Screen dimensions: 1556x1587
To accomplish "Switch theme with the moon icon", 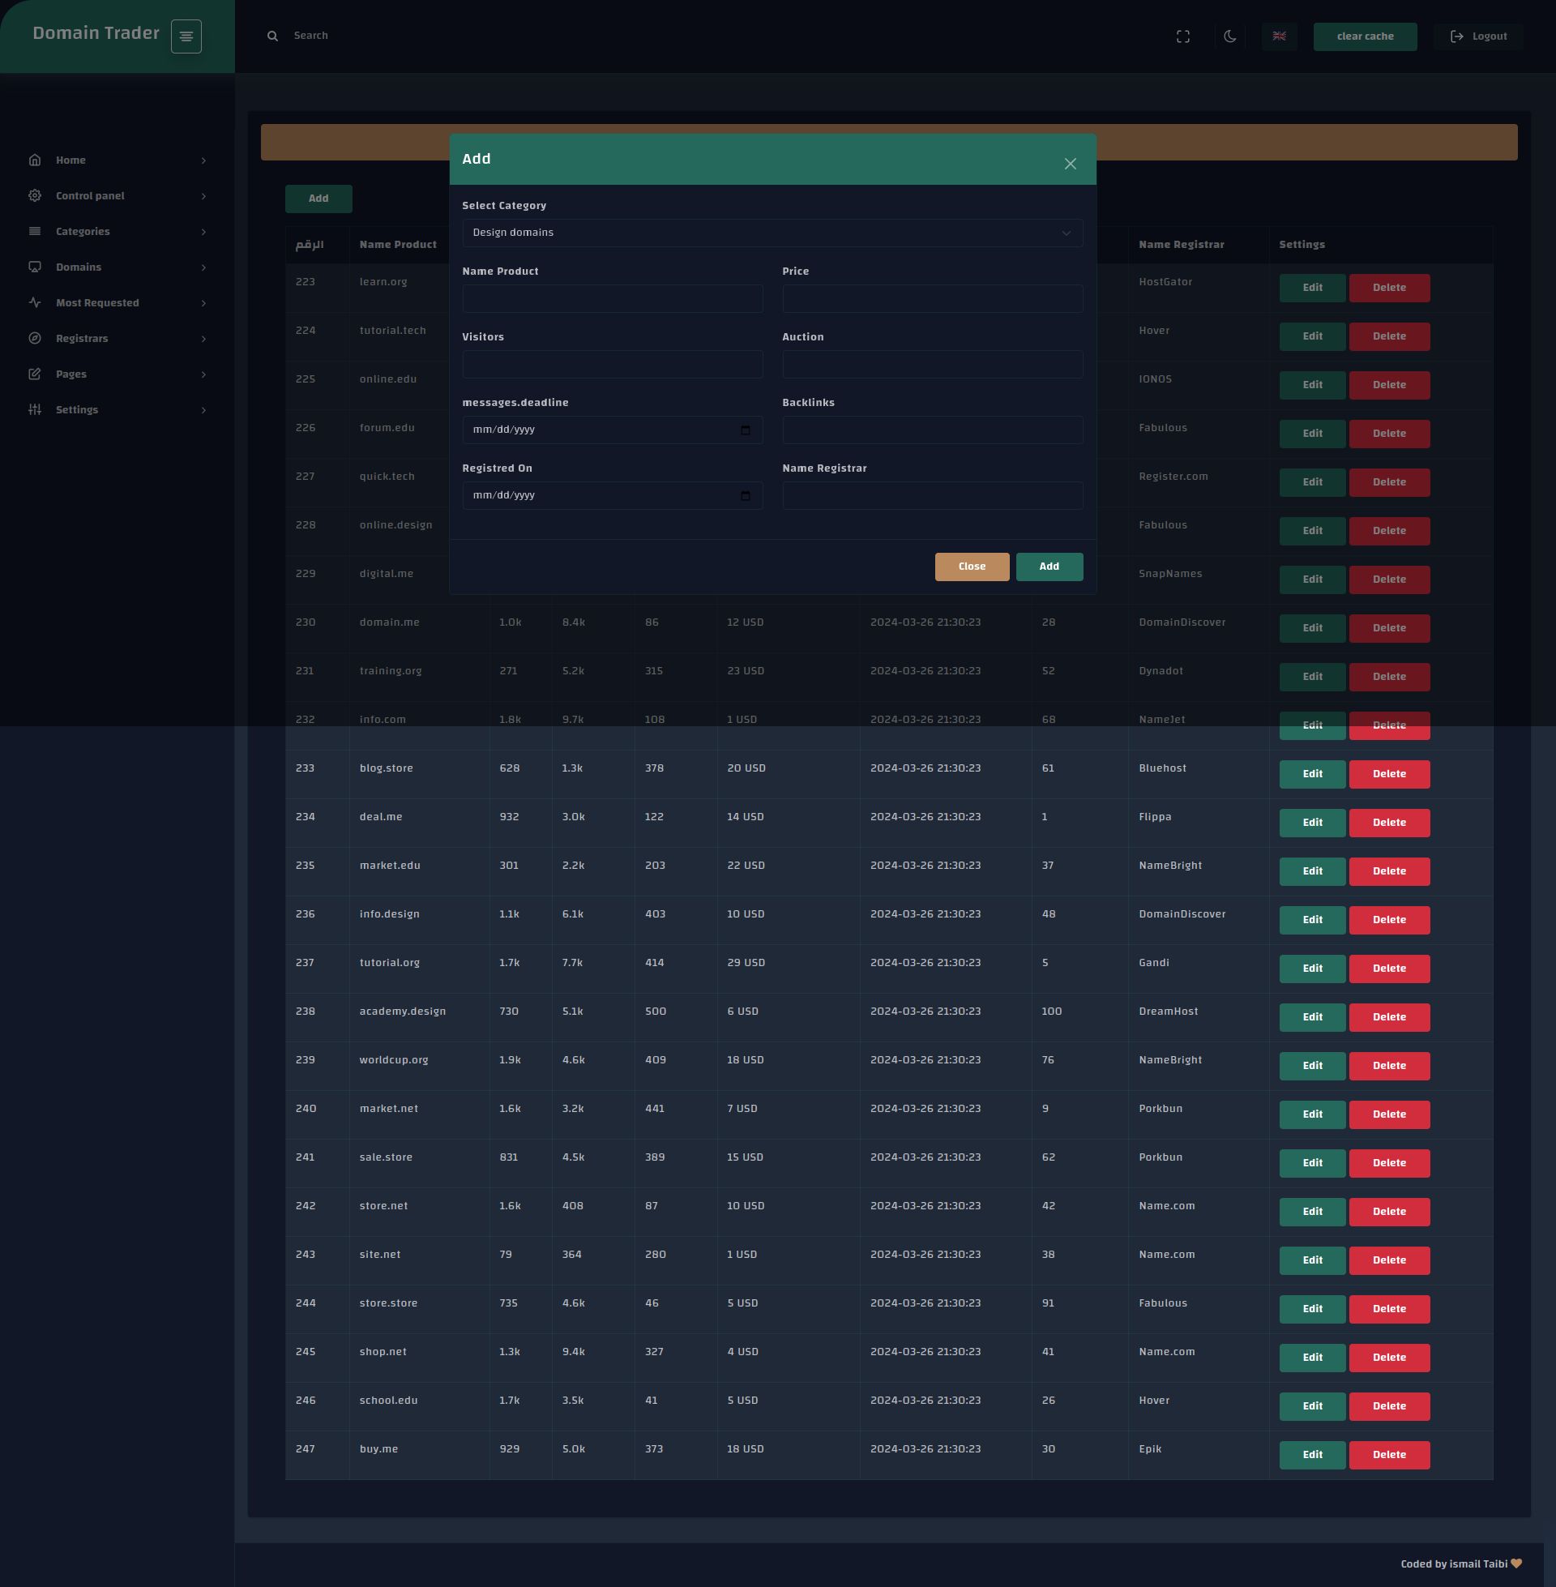I will coord(1230,36).
